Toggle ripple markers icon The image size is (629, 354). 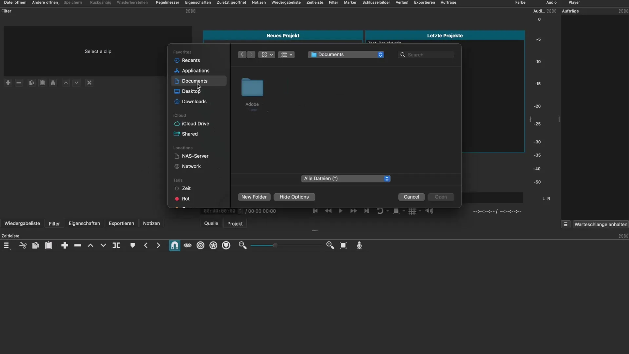226,246
